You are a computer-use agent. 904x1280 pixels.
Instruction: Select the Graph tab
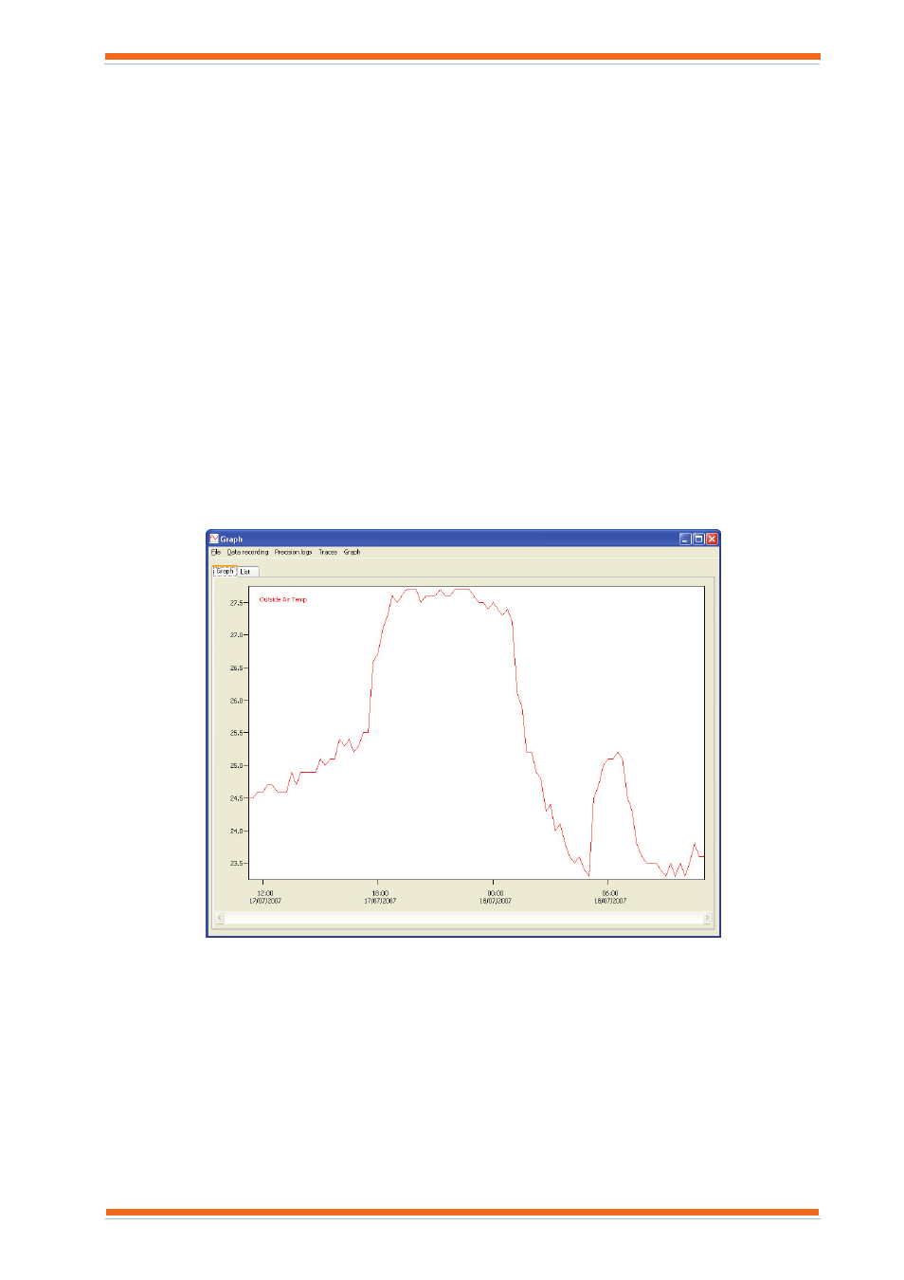click(225, 571)
